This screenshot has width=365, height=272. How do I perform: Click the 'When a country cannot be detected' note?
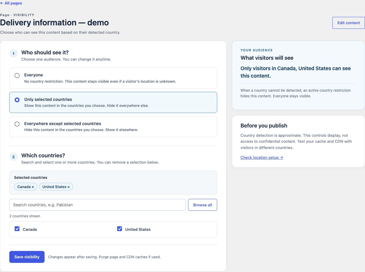click(296, 93)
